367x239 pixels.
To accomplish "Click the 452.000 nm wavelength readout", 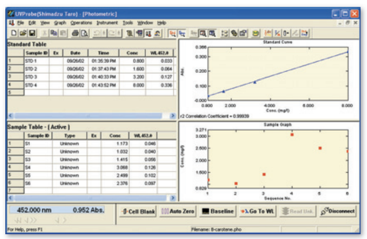I will tap(34, 210).
